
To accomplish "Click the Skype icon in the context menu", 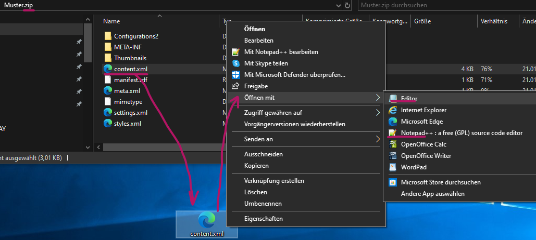I will [x=235, y=63].
